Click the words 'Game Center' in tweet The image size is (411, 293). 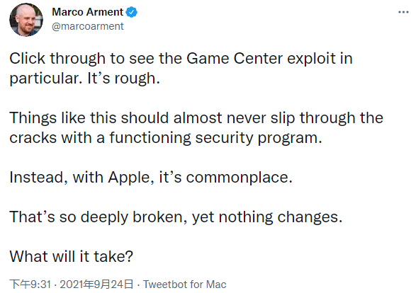tap(235, 59)
